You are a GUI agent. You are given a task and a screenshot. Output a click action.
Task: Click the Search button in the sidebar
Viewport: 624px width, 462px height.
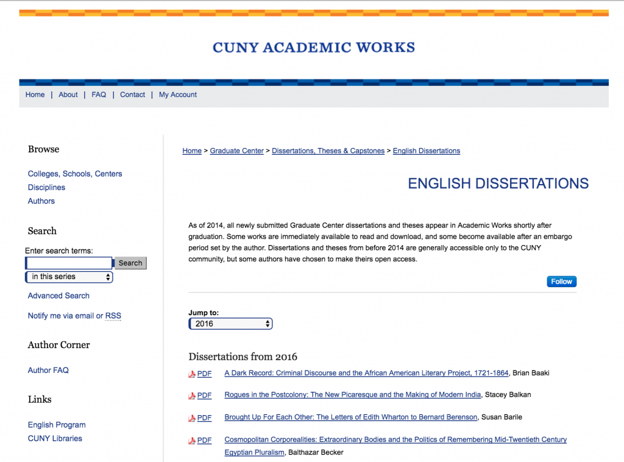pos(130,263)
